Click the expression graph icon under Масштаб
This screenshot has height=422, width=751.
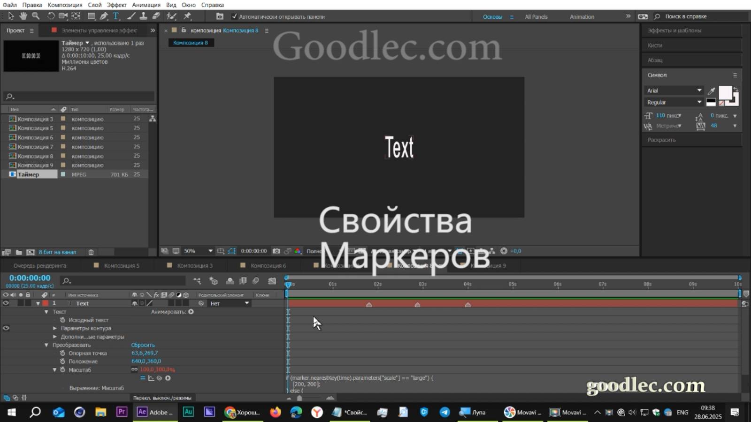151,378
